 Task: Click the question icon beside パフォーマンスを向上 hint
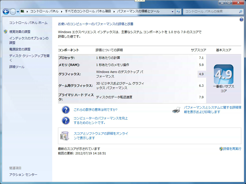pyautogui.click(x=66, y=121)
